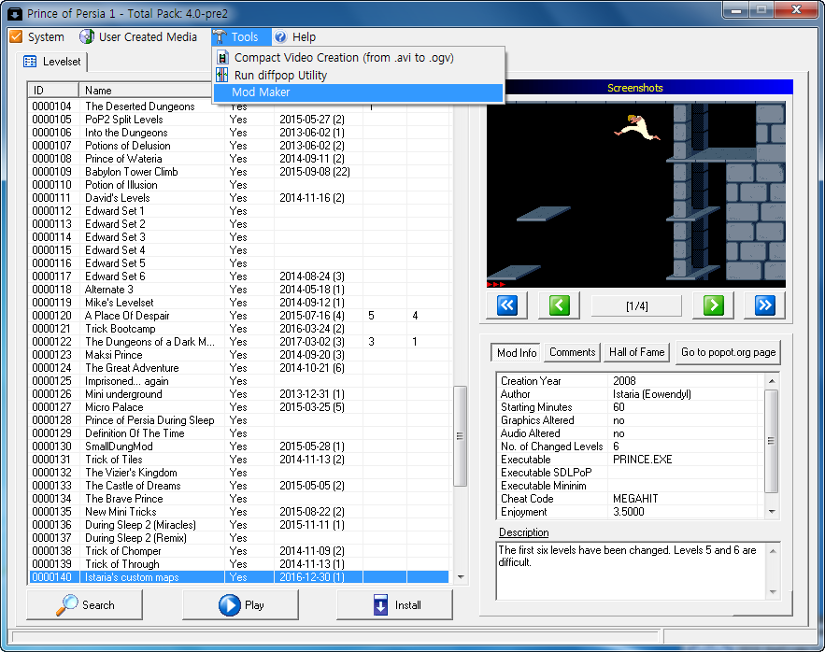The height and width of the screenshot is (652, 825).
Task: Open the Help menu
Action: pos(295,36)
